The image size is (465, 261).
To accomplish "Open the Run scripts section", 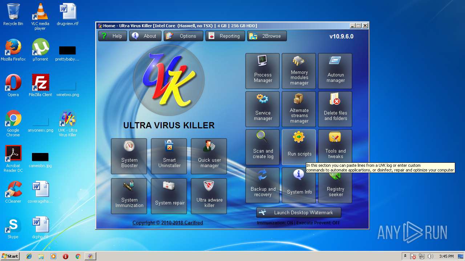I will point(299,147).
